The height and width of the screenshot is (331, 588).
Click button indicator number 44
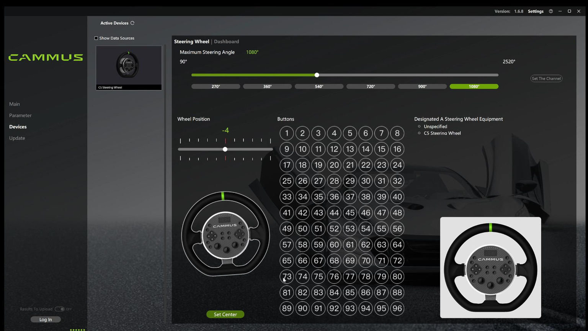click(334, 213)
